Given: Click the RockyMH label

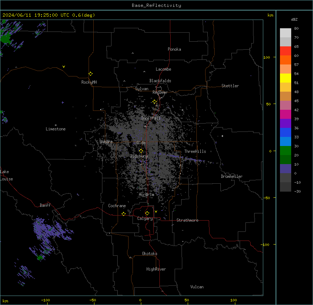Looking at the screenshot, I should 89,82.
